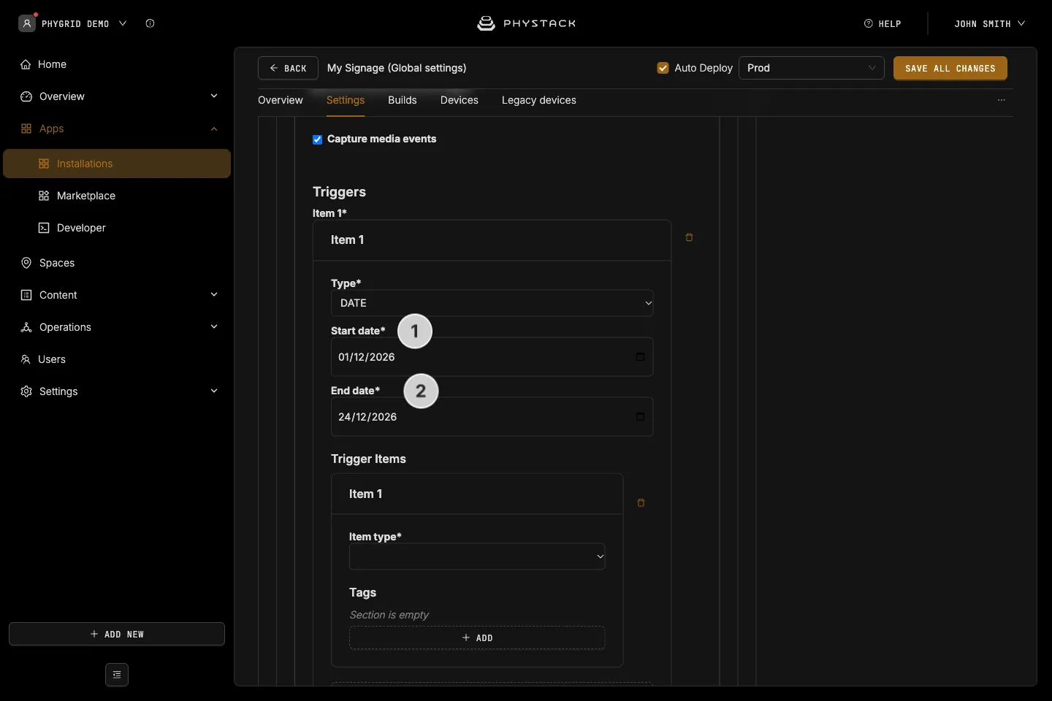
Task: Click the Triggers Item 1 header
Action: 492,240
